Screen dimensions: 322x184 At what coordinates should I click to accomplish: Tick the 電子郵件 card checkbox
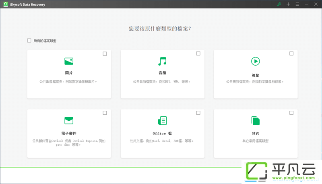[105, 113]
